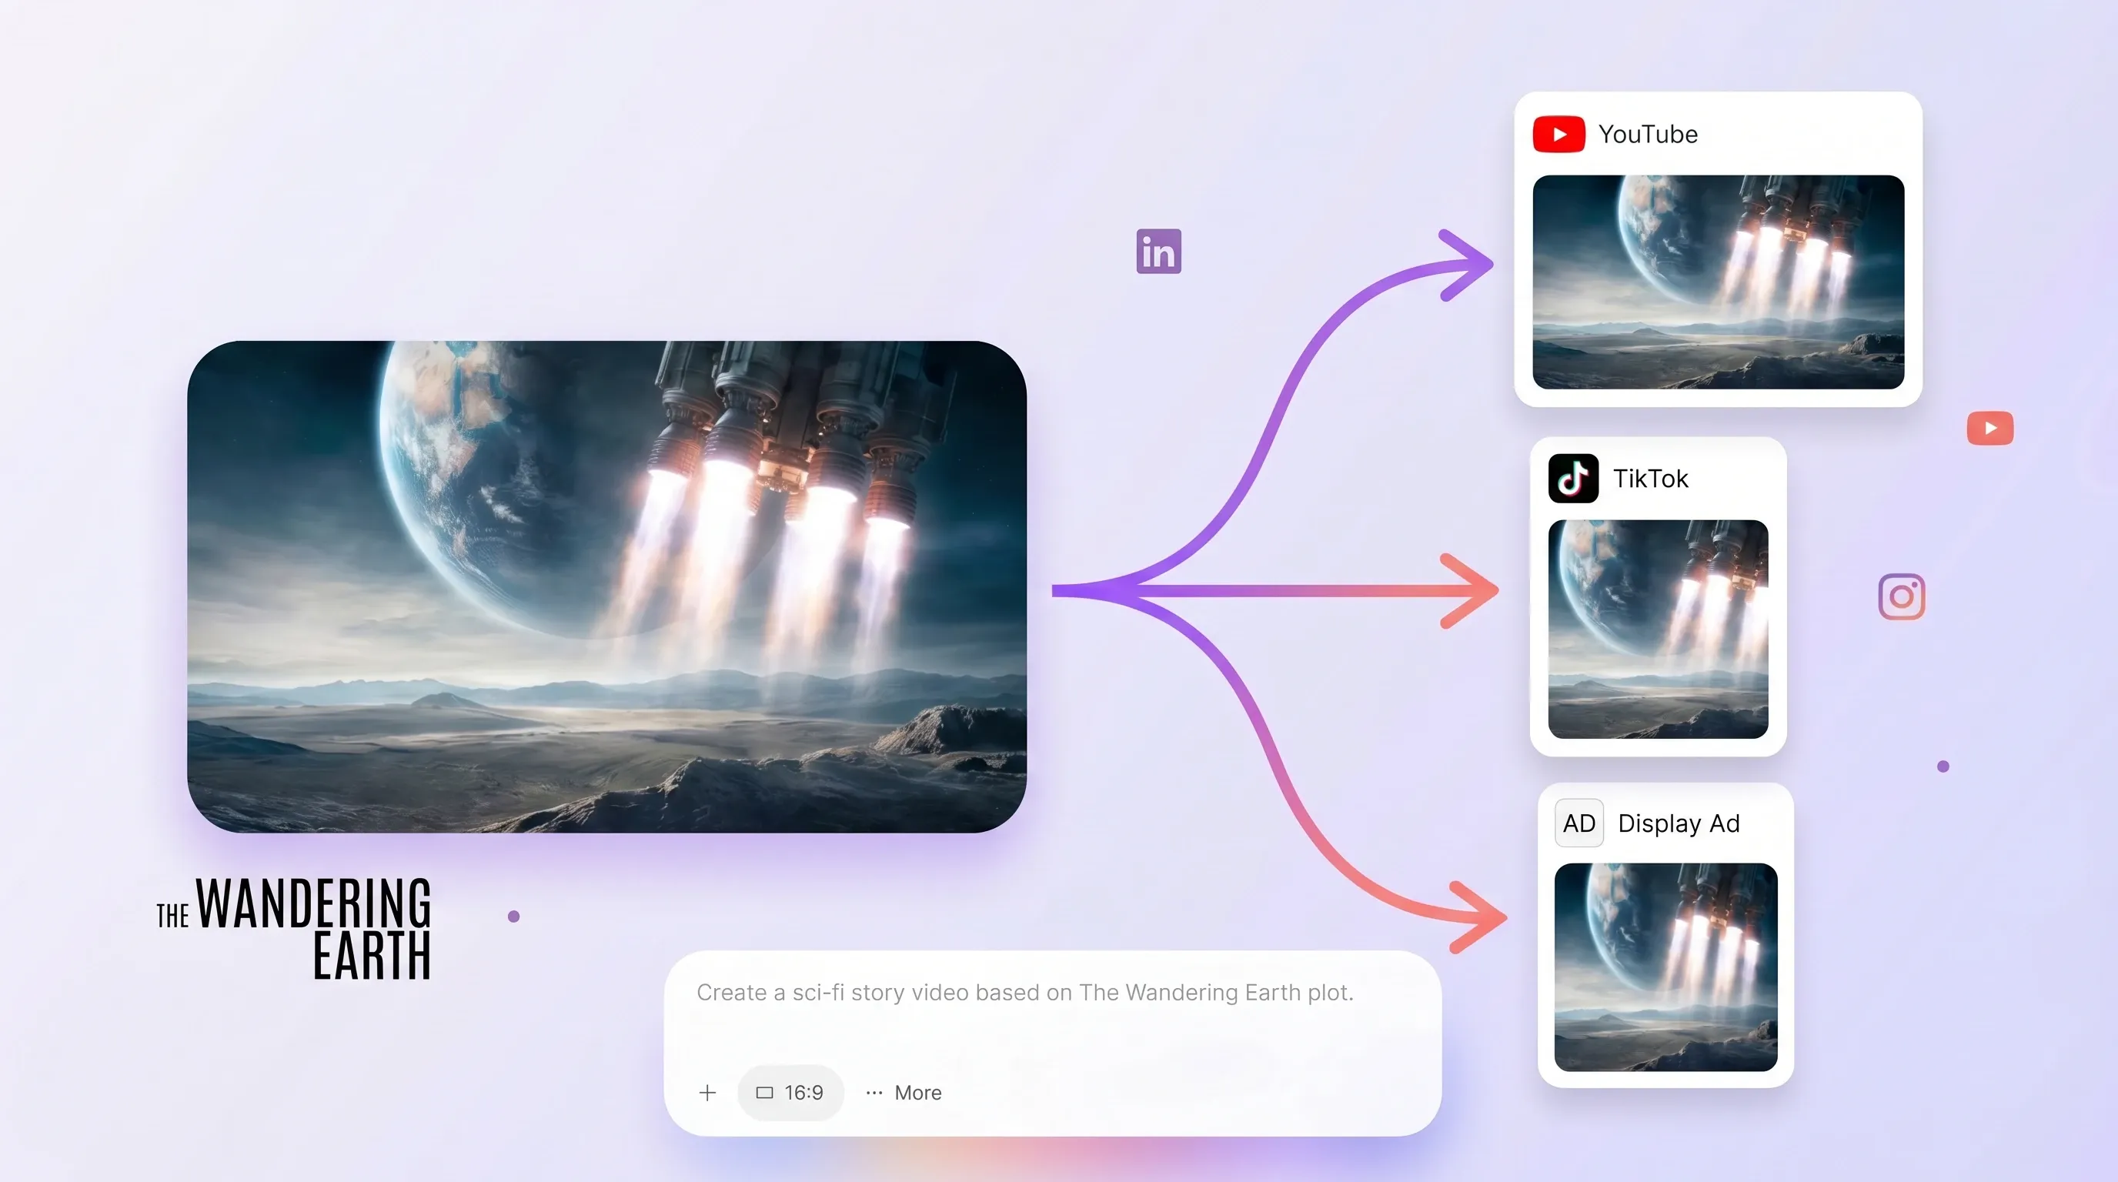Expand additional options via the ellipsis

(874, 1094)
